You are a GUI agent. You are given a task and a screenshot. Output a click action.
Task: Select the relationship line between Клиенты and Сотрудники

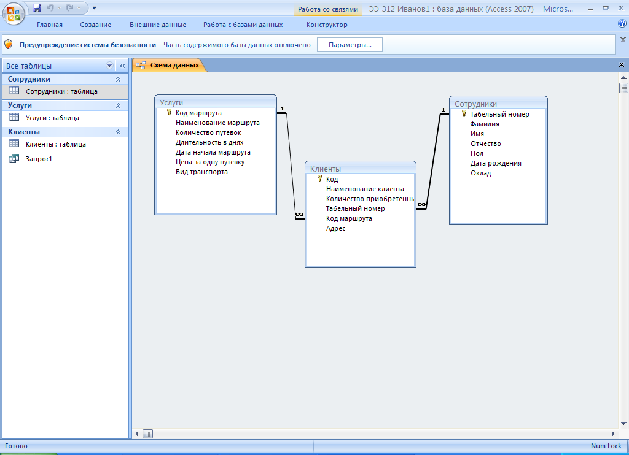433,161
